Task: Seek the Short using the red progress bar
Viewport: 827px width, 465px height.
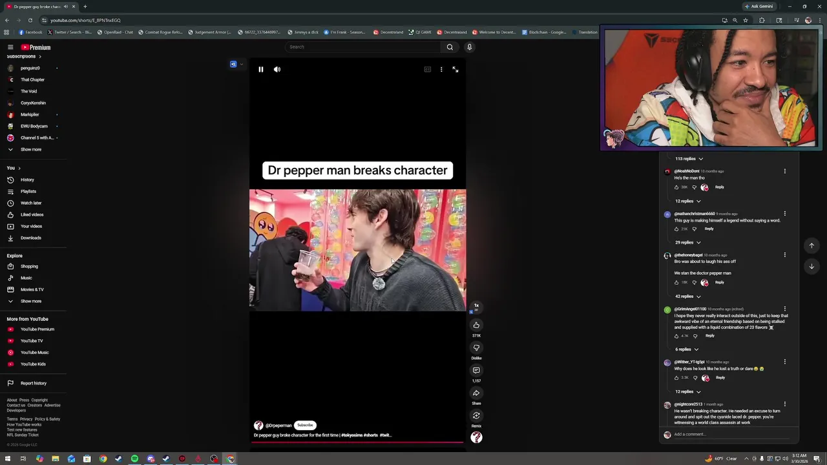Action: [x=357, y=443]
